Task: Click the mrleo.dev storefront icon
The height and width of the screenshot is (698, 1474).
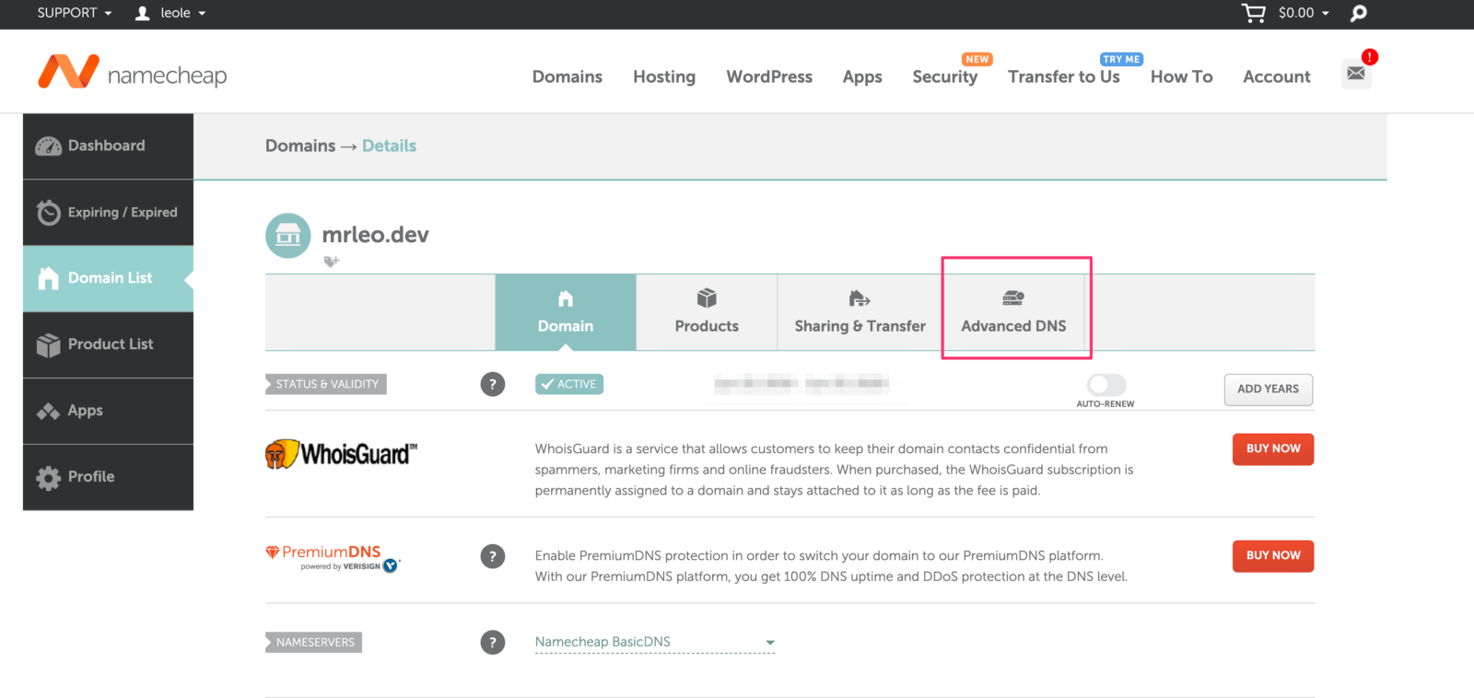Action: click(x=288, y=236)
